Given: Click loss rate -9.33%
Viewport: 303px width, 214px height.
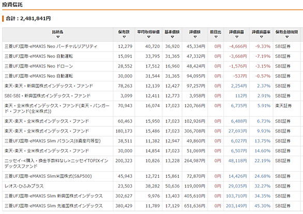Looking at the screenshot, I should (x=263, y=46).
